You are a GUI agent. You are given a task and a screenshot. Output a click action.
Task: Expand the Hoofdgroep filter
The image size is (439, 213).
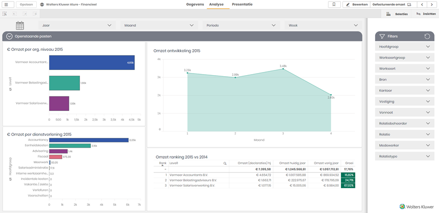(405, 47)
